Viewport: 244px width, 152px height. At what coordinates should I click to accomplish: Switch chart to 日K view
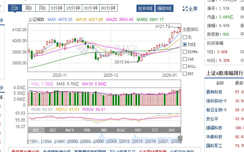pyautogui.click(x=15, y=8)
